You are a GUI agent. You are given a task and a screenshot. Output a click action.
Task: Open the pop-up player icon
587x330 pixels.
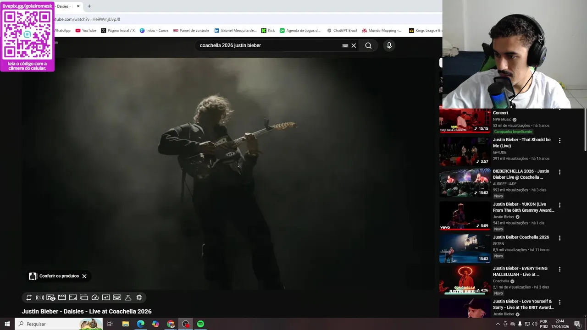[84, 297]
